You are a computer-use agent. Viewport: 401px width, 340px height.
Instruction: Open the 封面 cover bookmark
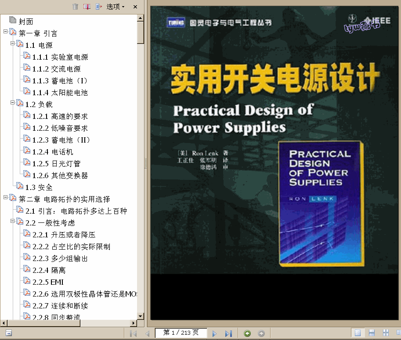click(26, 21)
